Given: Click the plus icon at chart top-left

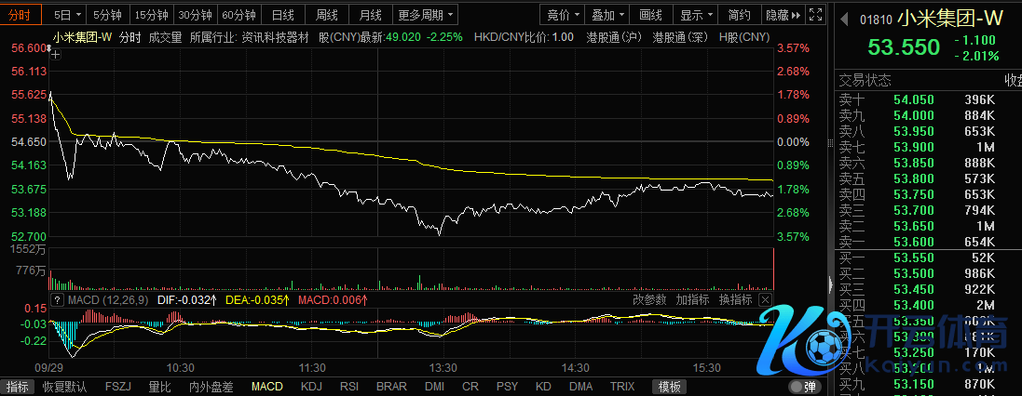Looking at the screenshot, I should pyautogui.click(x=56, y=55).
